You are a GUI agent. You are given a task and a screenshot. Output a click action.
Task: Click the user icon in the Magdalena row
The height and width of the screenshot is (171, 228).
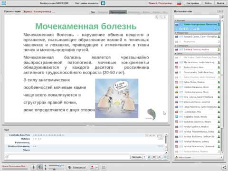[x=219, y=117]
